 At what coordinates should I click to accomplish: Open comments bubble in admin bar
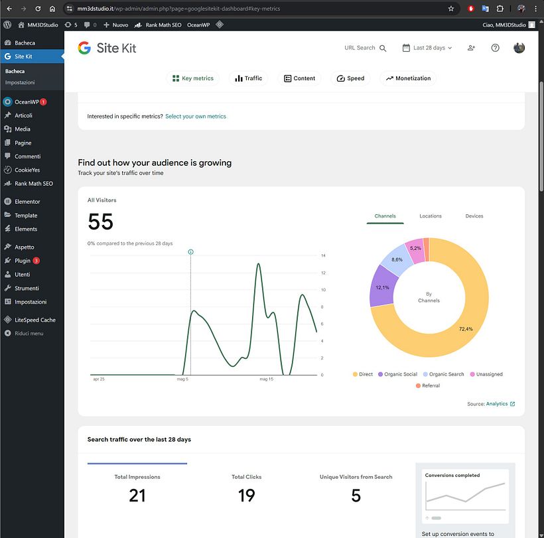[x=90, y=25]
